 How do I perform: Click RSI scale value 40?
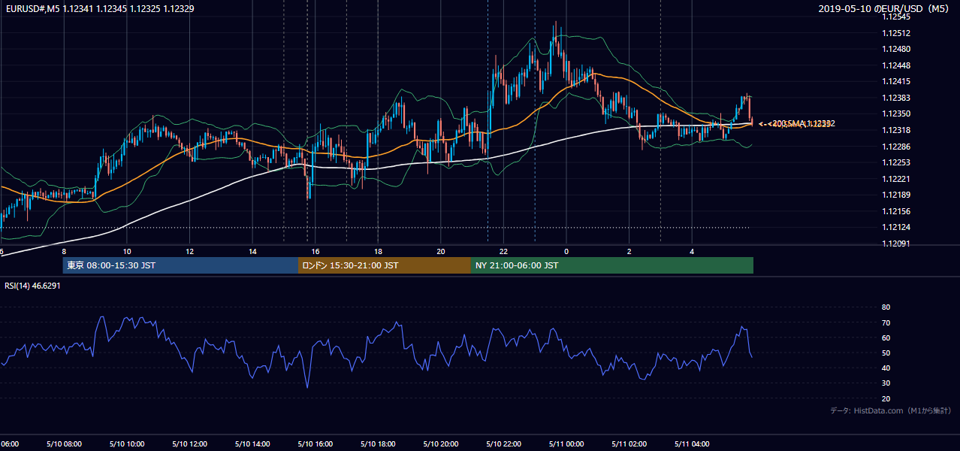pyautogui.click(x=886, y=368)
